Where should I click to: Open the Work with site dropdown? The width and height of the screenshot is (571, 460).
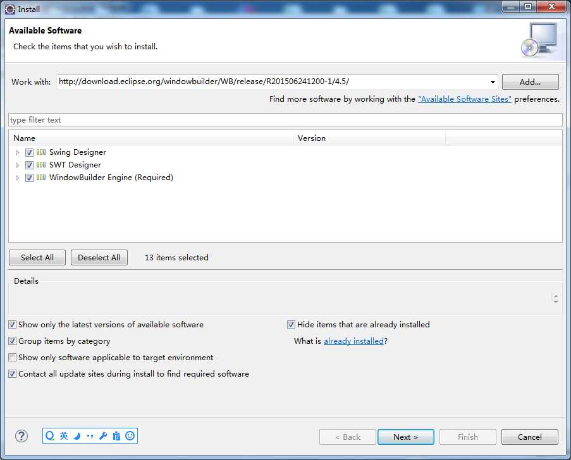[x=493, y=82]
